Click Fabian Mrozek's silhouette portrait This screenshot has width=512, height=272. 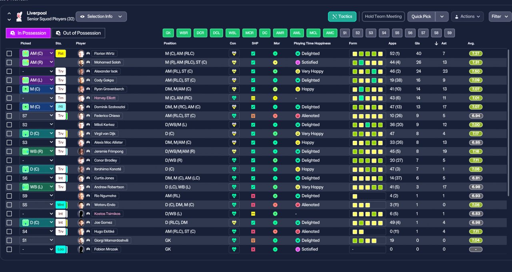81,249
